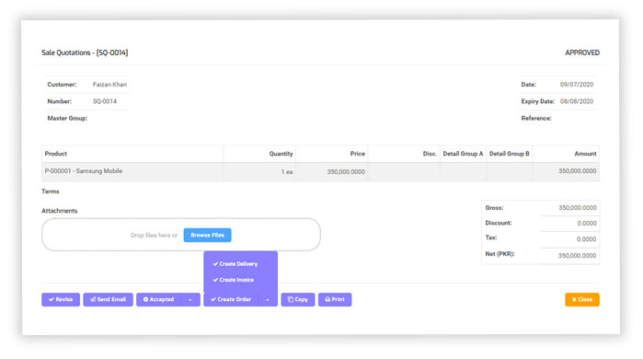
Task: Click the expiry date value 08/08/2020
Action: 577,101
